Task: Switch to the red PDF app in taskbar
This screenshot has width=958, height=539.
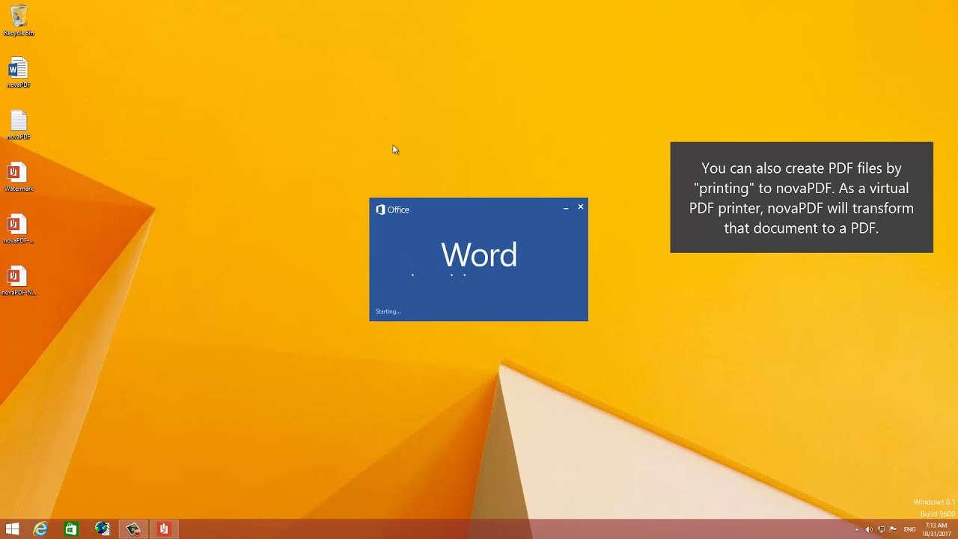Action: [x=163, y=529]
